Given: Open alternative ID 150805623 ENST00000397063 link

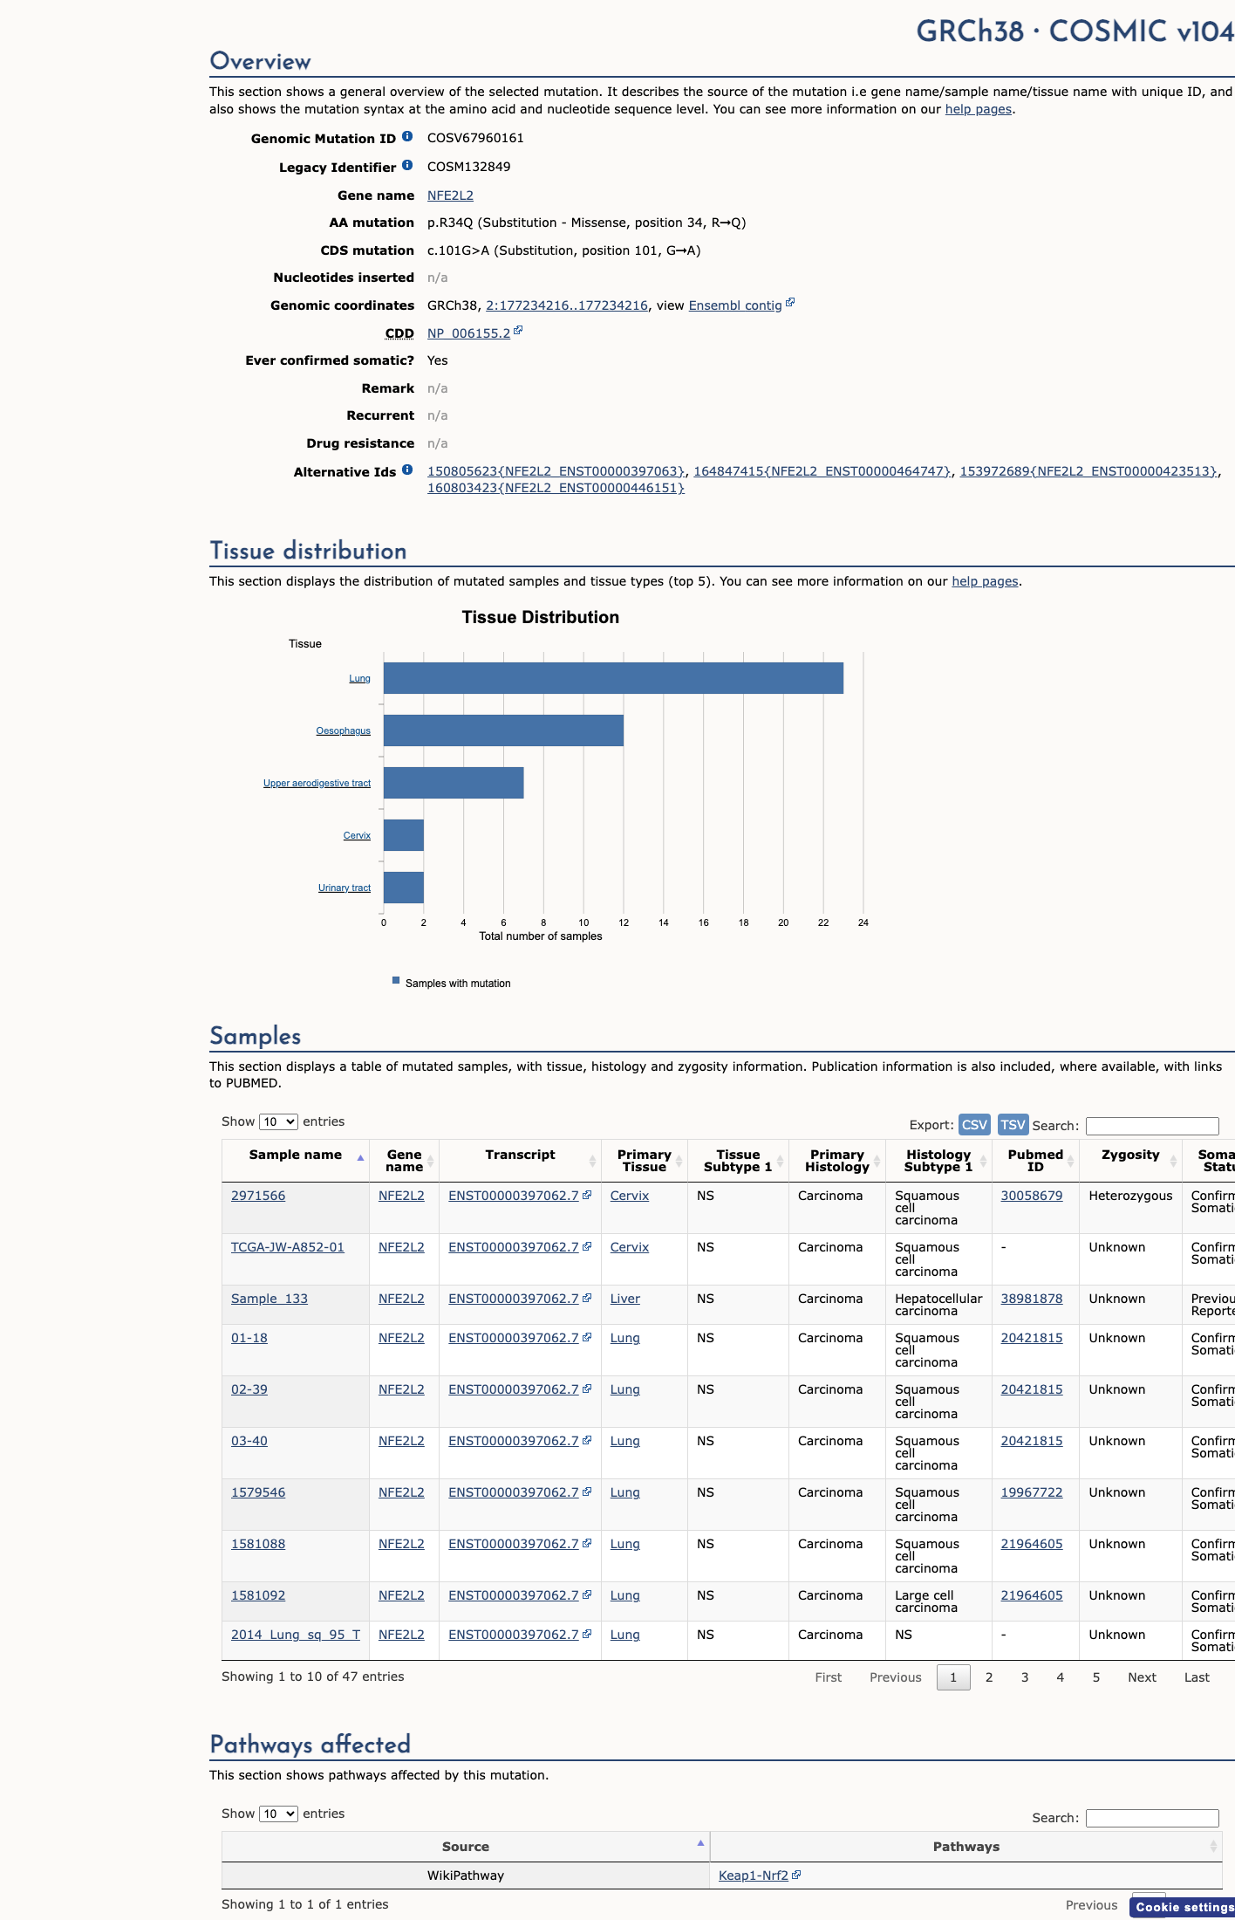Looking at the screenshot, I should click(556, 471).
